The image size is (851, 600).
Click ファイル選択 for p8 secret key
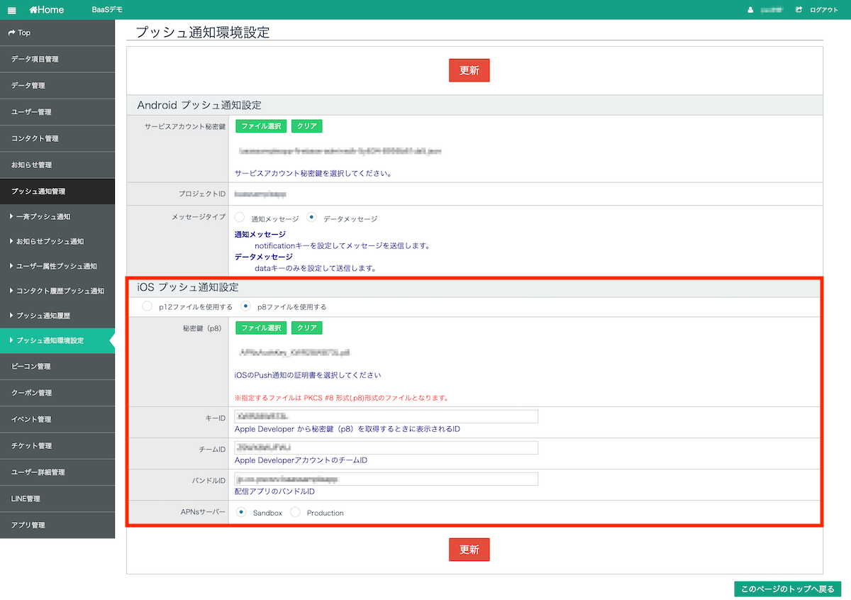pyautogui.click(x=260, y=328)
